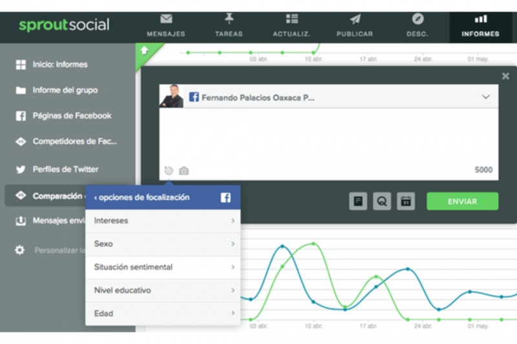
Task: Click the Comparación versus diamond icon
Action: [x=21, y=196]
